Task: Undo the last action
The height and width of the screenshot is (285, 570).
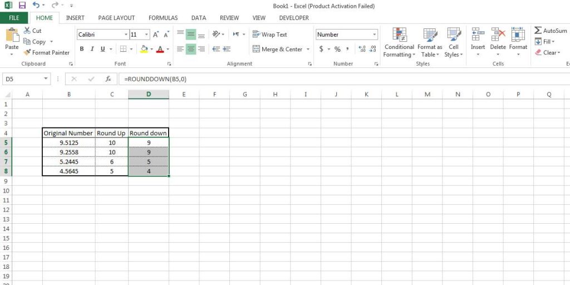Action: pyautogui.click(x=36, y=6)
